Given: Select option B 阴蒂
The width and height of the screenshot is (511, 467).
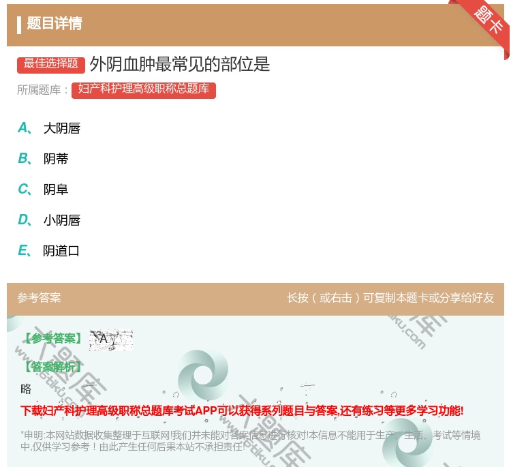Looking at the screenshot, I should 43,159.
